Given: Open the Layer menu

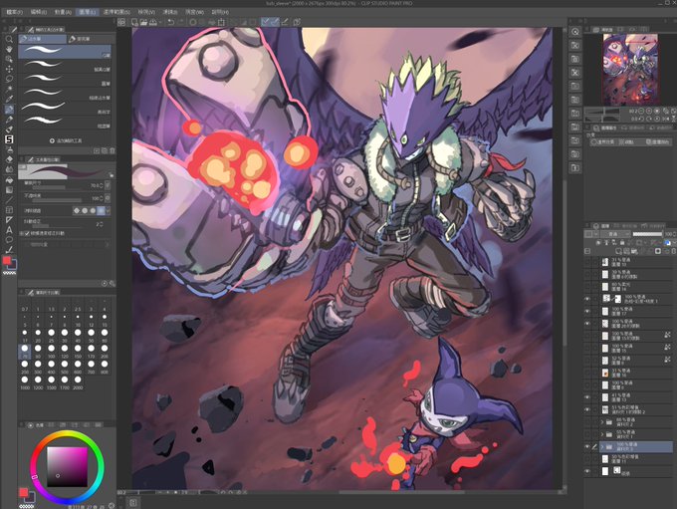Looking at the screenshot, I should [88, 12].
